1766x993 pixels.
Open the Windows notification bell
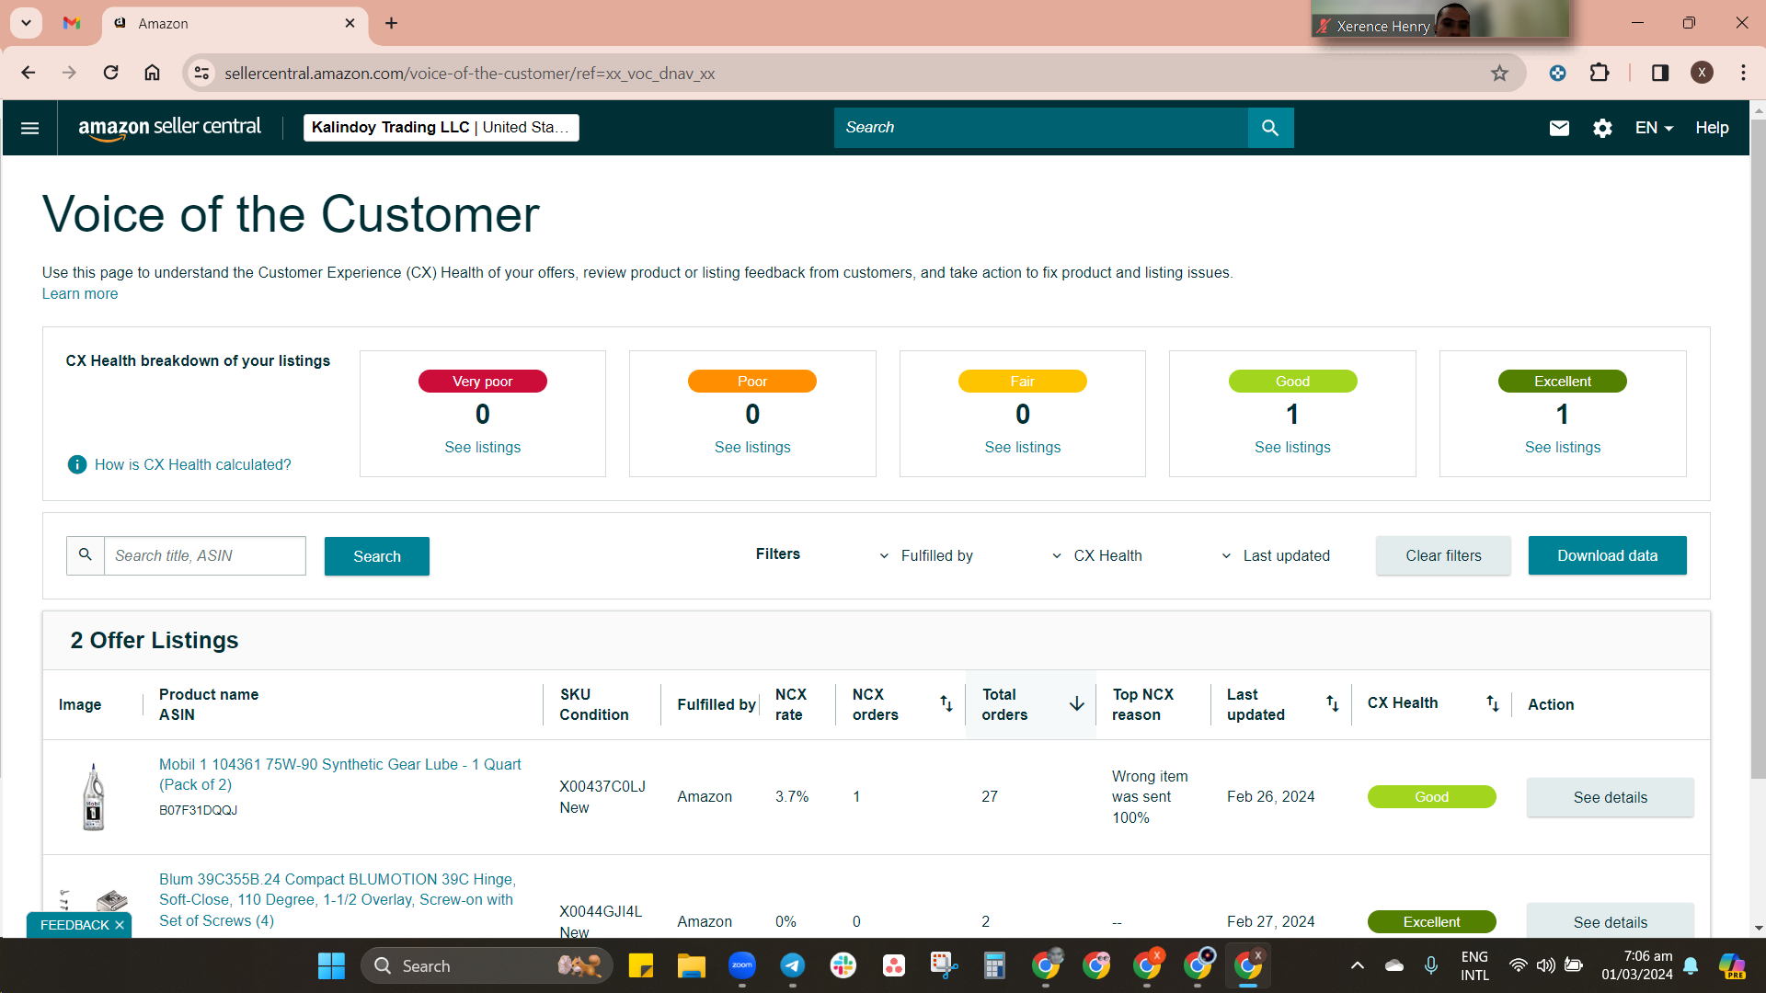(x=1691, y=965)
